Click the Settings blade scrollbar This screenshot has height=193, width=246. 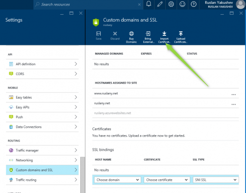pyautogui.click(x=83, y=175)
